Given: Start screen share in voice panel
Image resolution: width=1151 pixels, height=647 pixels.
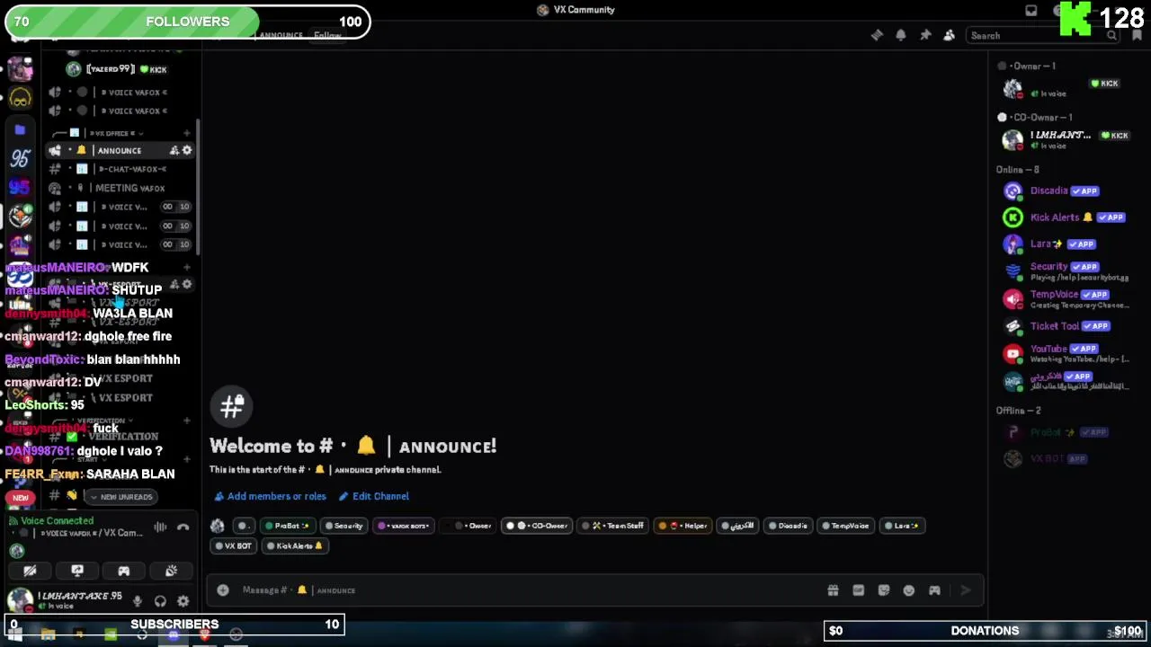Looking at the screenshot, I should (x=77, y=571).
